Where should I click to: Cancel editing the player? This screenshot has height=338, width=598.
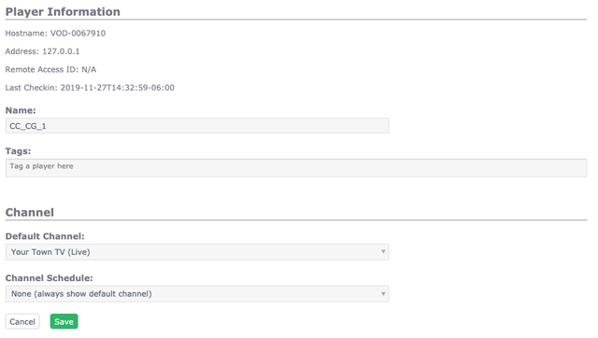[22, 321]
